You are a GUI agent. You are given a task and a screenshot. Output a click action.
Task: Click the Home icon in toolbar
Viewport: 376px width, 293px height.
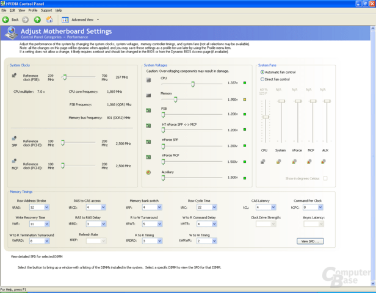click(49, 20)
